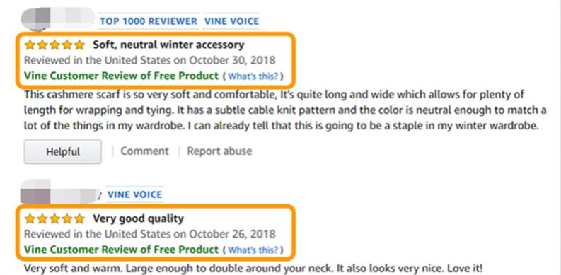Image resolution: width=561 pixels, height=275 pixels.
Task: Click 'What's this?' on the October 26 review
Action: pos(253,250)
